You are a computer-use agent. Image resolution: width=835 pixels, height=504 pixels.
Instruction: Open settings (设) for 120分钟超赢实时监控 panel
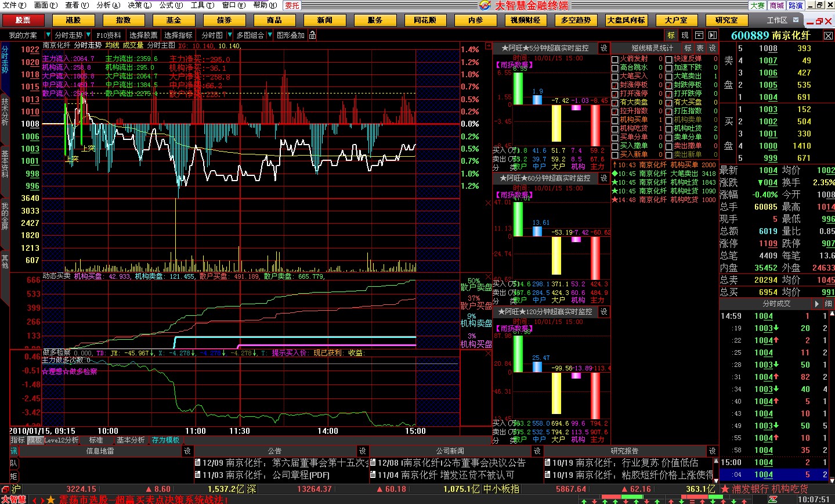point(603,312)
